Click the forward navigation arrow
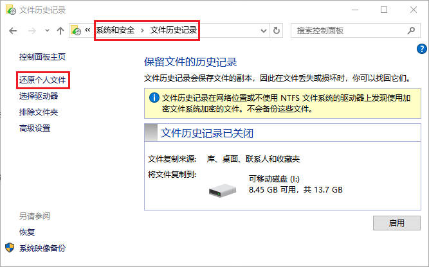Screen dimensions: 429x267 (x=32, y=31)
